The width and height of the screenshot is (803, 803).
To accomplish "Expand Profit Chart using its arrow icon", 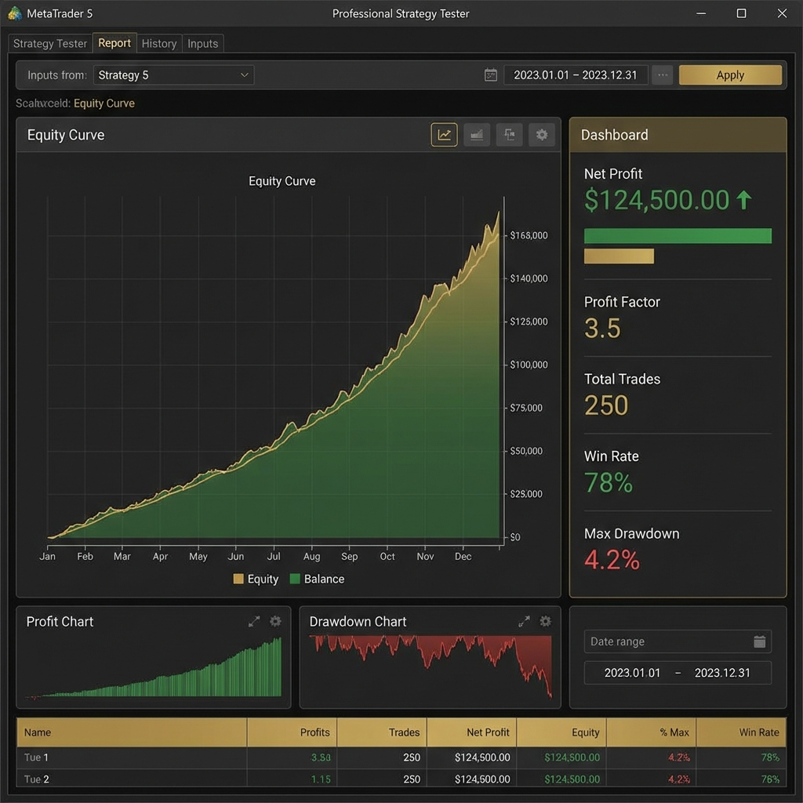I will (x=254, y=621).
